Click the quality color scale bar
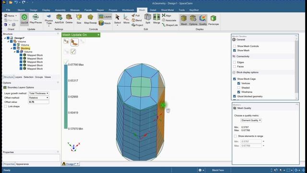 66,97
